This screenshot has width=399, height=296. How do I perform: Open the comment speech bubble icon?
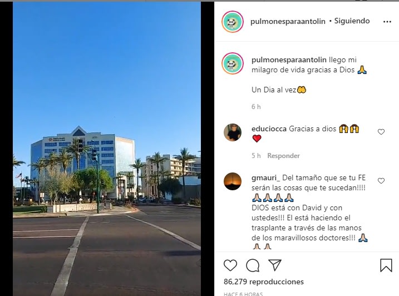pos(253,265)
